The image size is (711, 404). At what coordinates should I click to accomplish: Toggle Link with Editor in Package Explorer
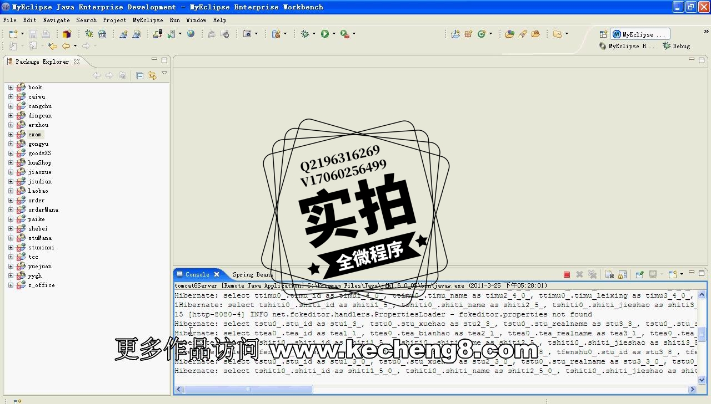(x=152, y=75)
